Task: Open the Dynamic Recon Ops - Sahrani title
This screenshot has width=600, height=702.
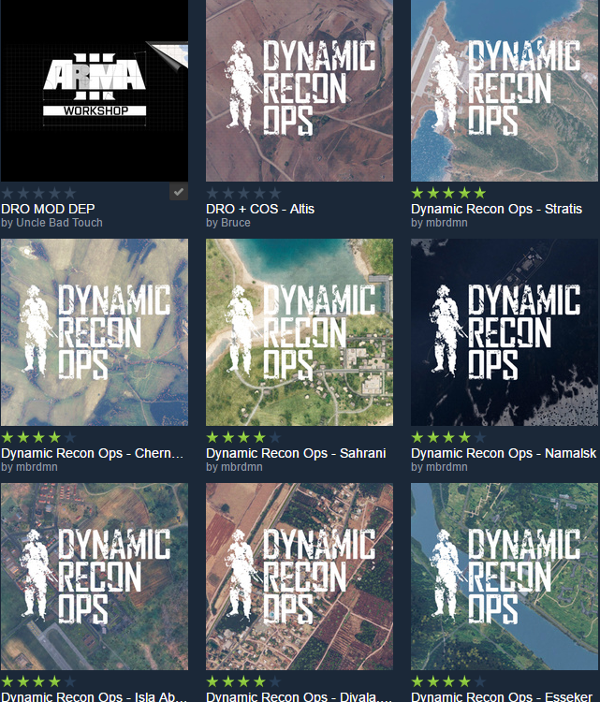Action: coord(296,453)
